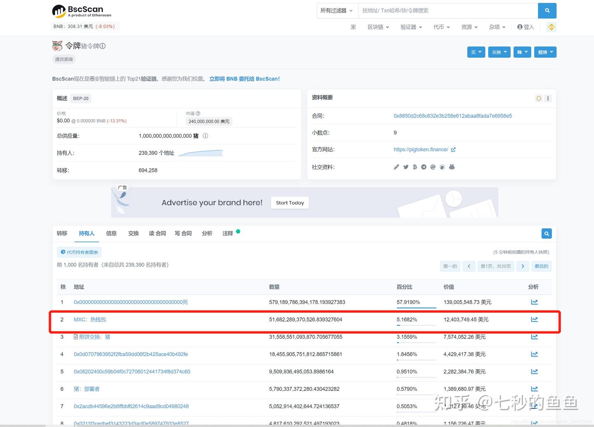
Task: Click the info icon beside 猪令牌
Action: pyautogui.click(x=103, y=46)
